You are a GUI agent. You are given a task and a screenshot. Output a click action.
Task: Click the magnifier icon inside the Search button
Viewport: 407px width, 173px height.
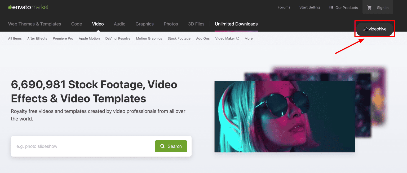click(x=162, y=146)
